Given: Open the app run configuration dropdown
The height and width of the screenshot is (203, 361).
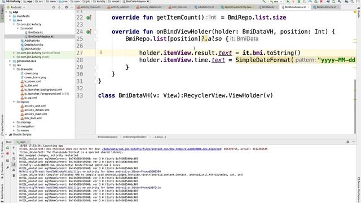Looking at the screenshot, I should (x=276, y=2).
